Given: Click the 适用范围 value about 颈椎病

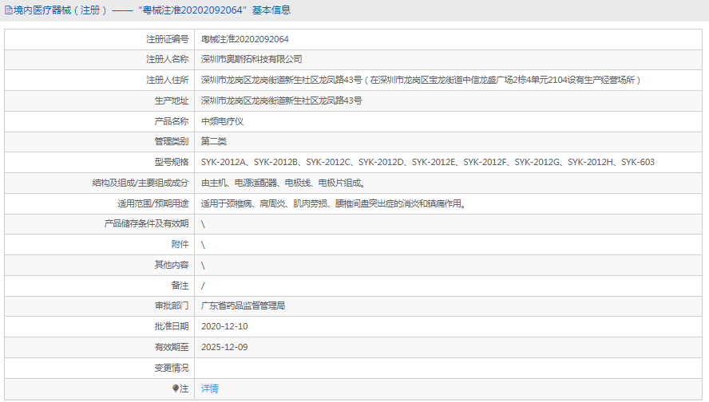Looking at the screenshot, I should coord(333,203).
